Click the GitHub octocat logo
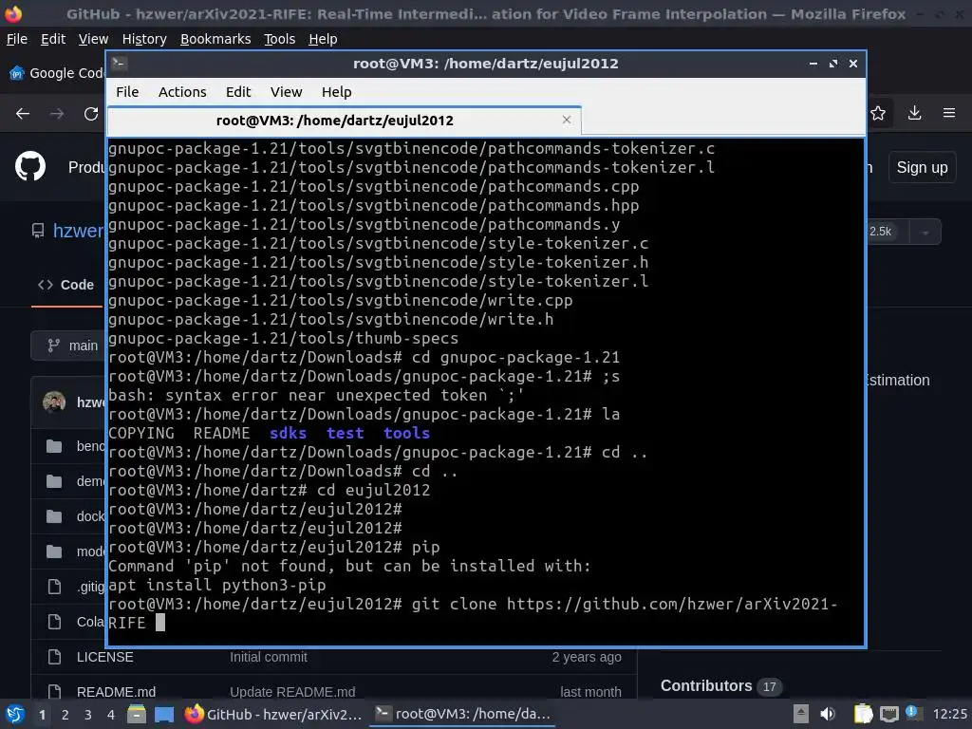Screen dimensions: 972x729 coord(30,166)
